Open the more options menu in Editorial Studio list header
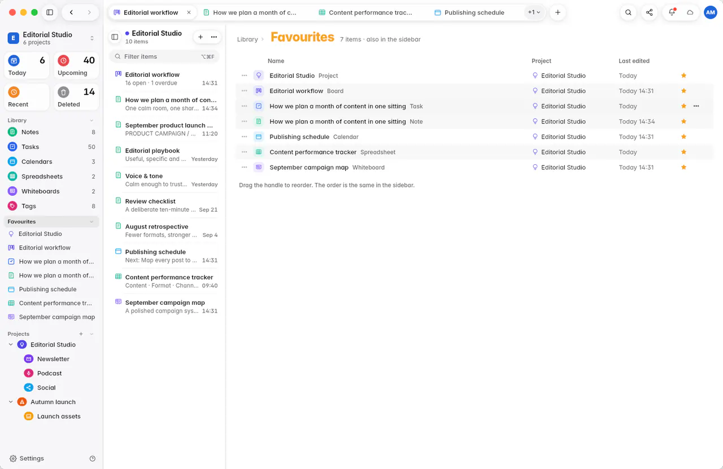723x469 pixels. tap(214, 37)
